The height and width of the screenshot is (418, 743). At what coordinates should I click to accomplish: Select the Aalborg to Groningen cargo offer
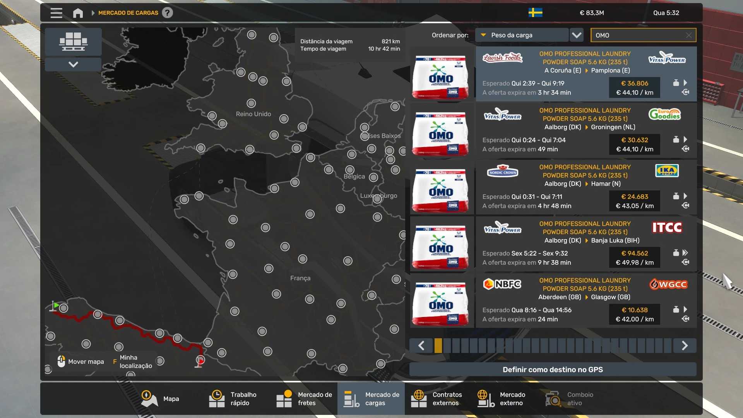pos(586,130)
